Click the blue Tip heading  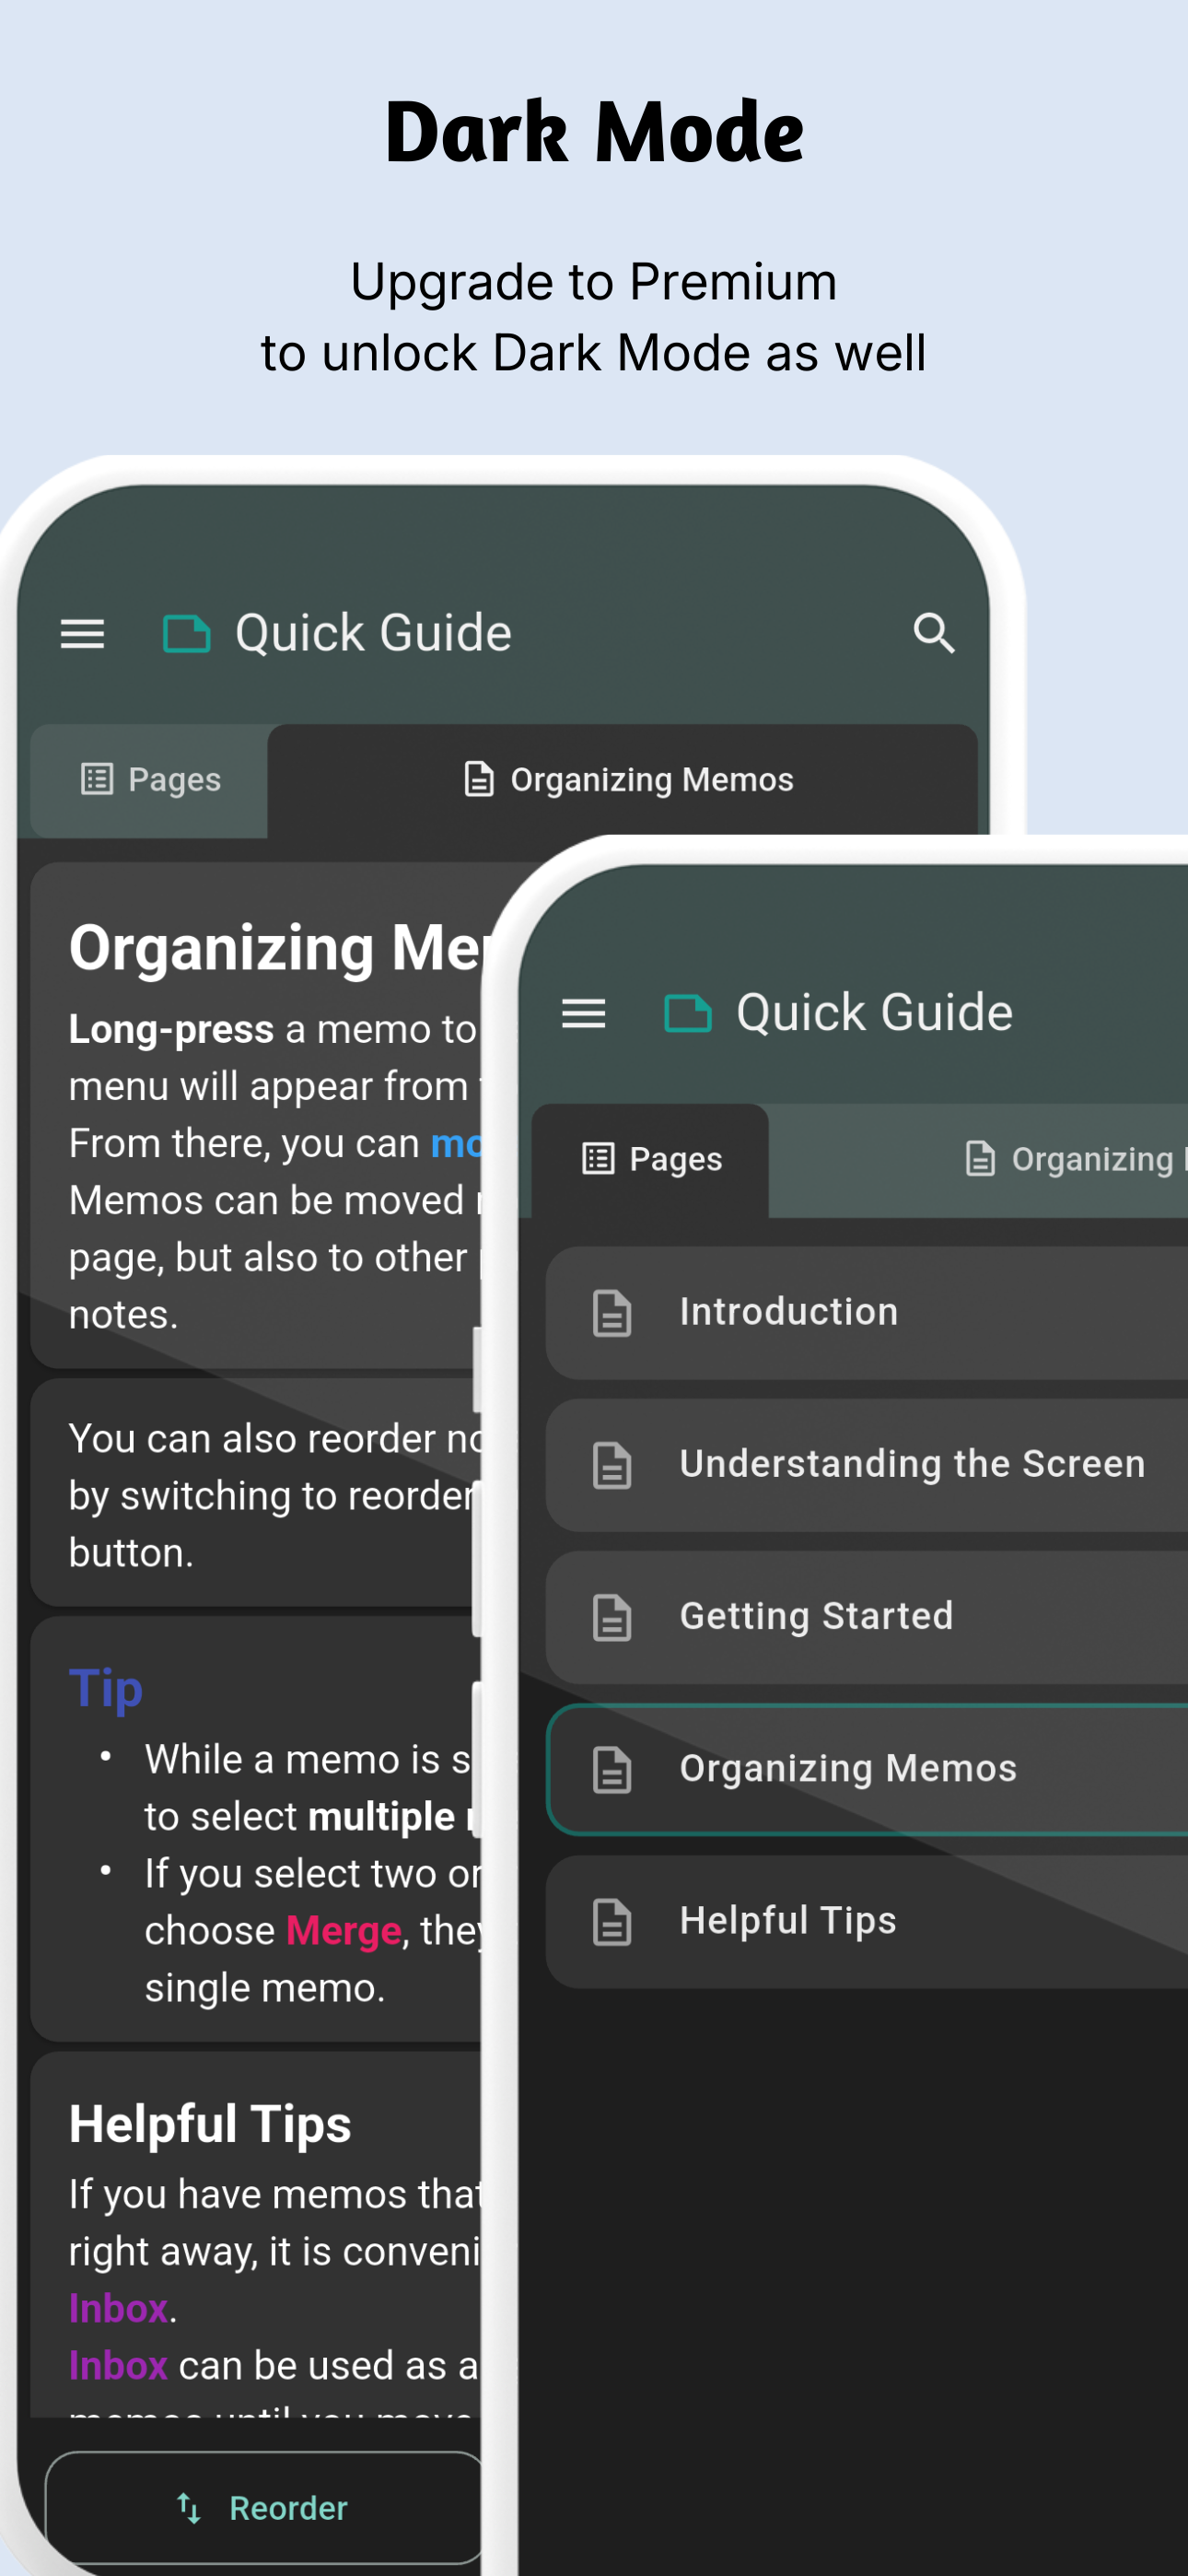pyautogui.click(x=106, y=1690)
